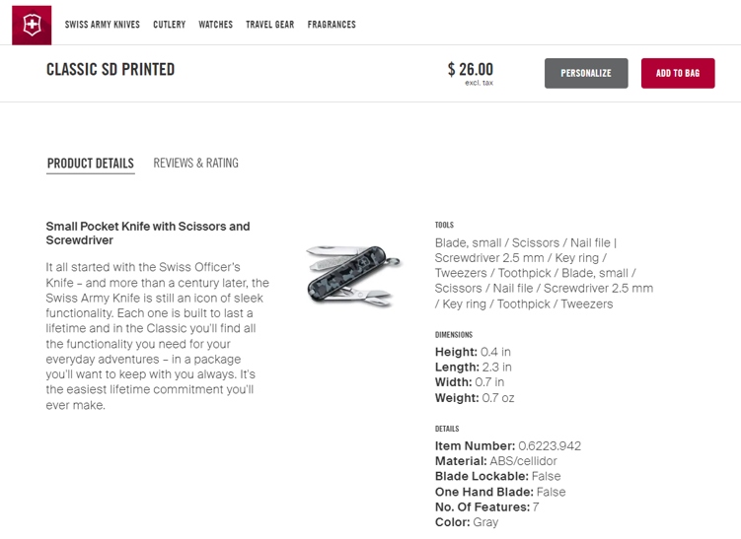This screenshot has height=539, width=741.
Task: Click the Dimensions section heading
Action: [454, 335]
